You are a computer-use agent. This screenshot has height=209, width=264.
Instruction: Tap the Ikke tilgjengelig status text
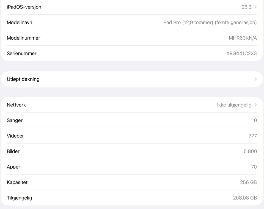tap(234, 105)
